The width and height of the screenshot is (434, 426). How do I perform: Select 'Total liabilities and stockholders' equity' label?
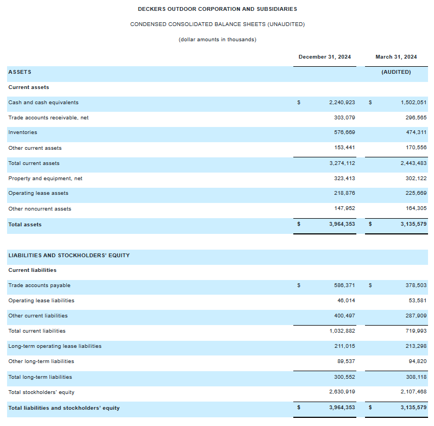[64, 408]
